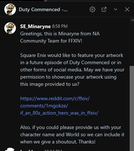Click the cut-off 10:04 PM timestamp
The height and width of the screenshot is (151, 134).
point(53,150)
